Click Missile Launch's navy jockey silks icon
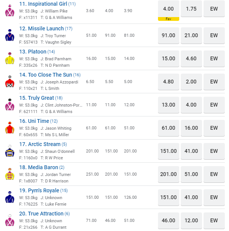Image resolution: width=229 pixels, height=231 pixels. pos(9,35)
